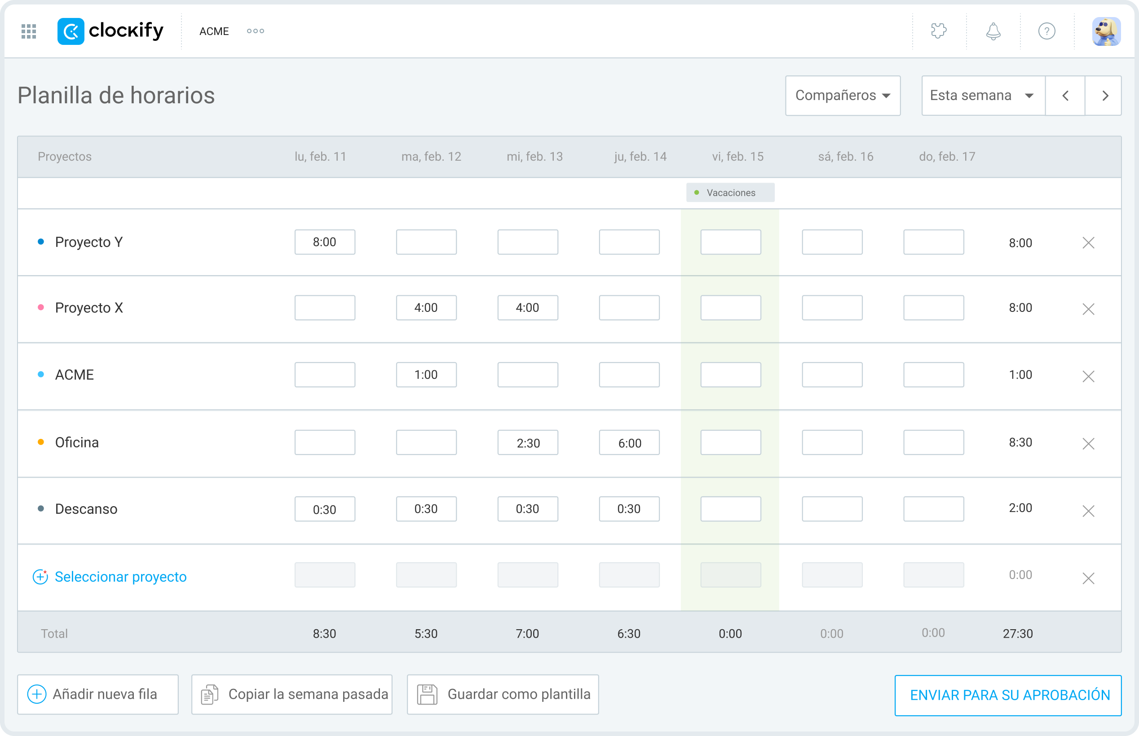Open the notifications bell
Screen dimensions: 1139x736
pos(993,31)
